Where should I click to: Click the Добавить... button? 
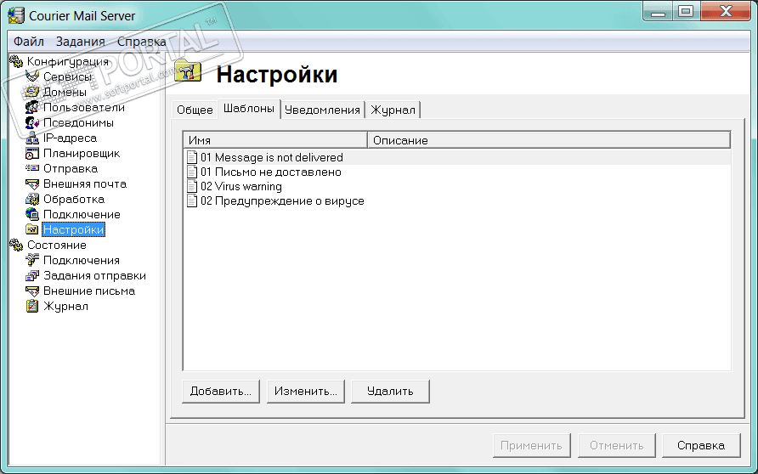tap(221, 392)
